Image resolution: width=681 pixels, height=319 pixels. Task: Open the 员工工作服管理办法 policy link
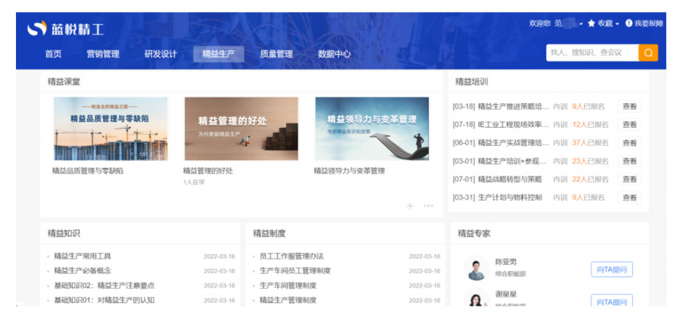(291, 256)
